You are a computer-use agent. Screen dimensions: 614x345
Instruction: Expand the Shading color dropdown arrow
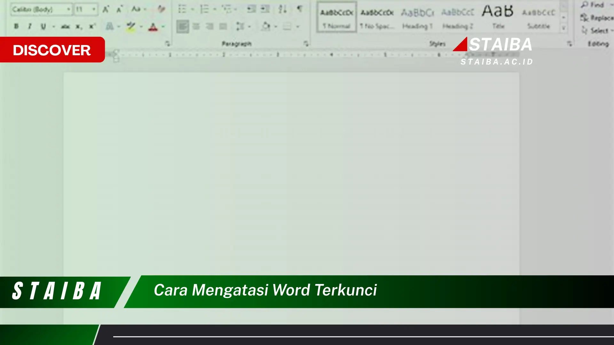(x=276, y=27)
